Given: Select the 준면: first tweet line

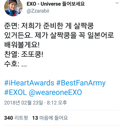Looking at the screenshot, I should pos(49,26).
